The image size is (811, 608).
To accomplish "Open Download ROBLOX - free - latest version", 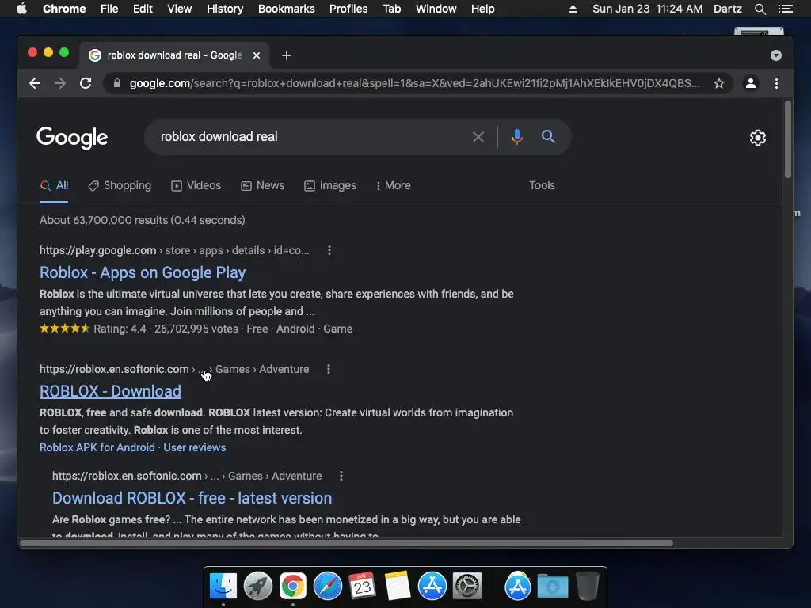I will point(192,498).
